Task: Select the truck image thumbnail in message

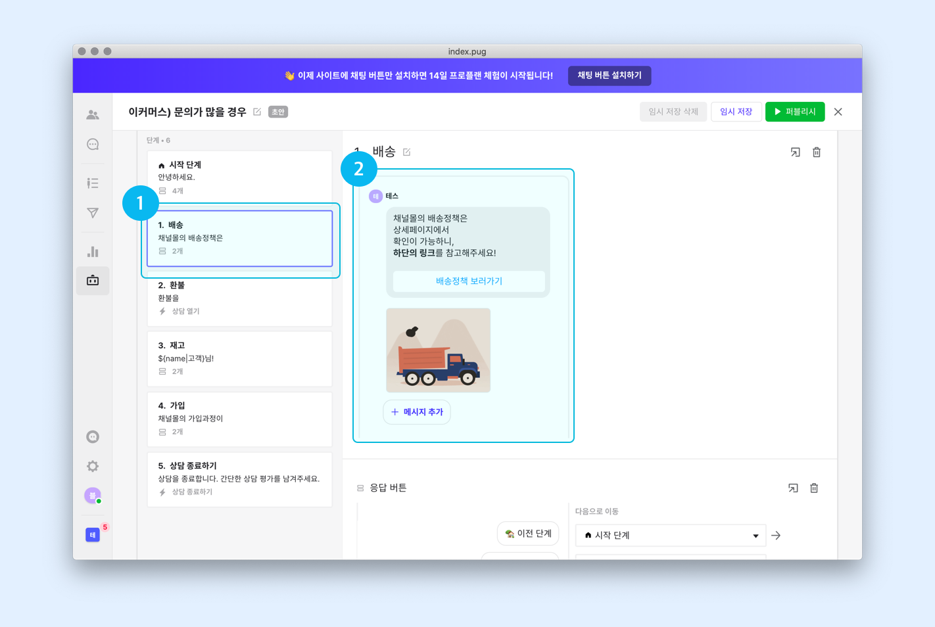Action: pos(438,350)
